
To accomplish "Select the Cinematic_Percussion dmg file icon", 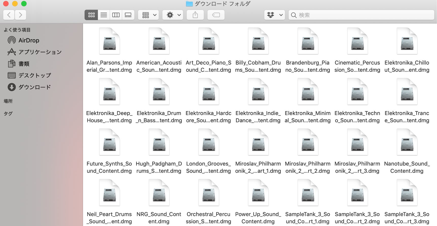I will [357, 41].
